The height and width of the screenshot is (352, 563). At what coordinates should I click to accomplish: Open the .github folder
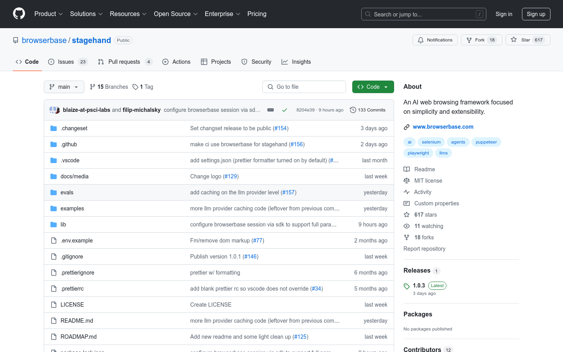(x=69, y=144)
